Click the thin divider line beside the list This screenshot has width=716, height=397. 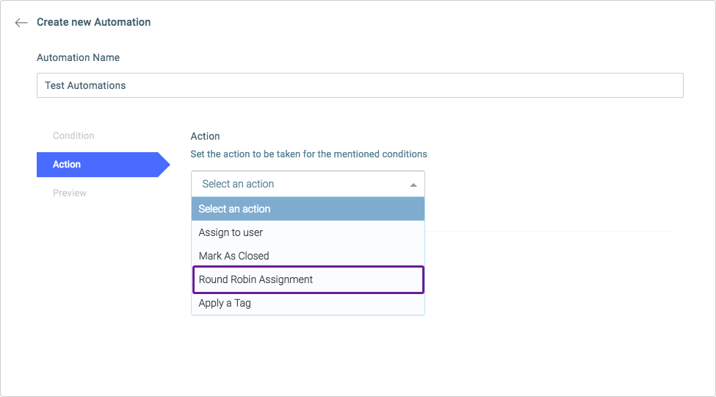(x=549, y=232)
